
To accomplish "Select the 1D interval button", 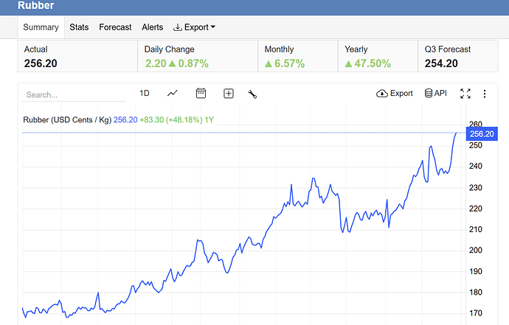I will click(145, 94).
